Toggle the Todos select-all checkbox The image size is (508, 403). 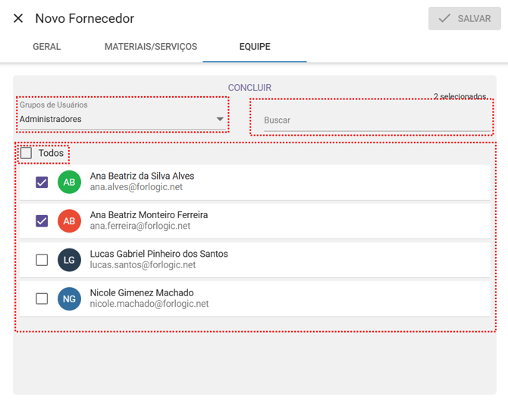pyautogui.click(x=27, y=154)
